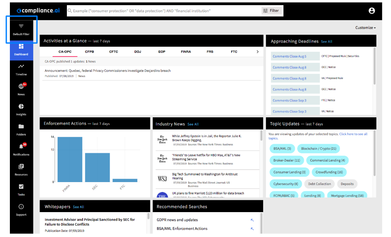Click the Filter button in search bar
Screen dimensions: 391x237
pos(271,11)
